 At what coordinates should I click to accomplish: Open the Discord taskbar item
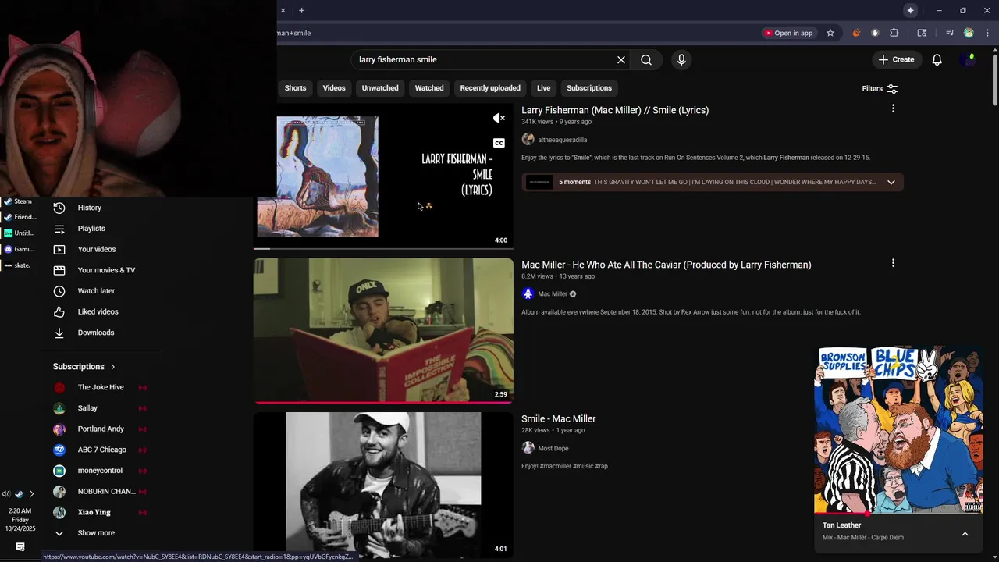point(17,249)
